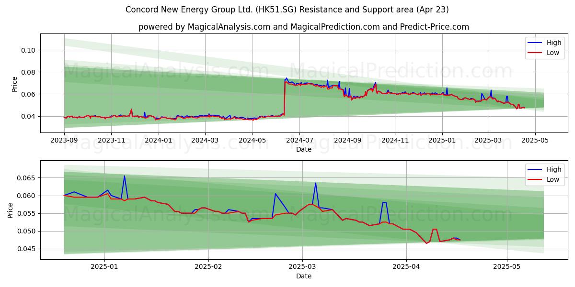Click the top chart's 'Date' axis label

point(304,149)
